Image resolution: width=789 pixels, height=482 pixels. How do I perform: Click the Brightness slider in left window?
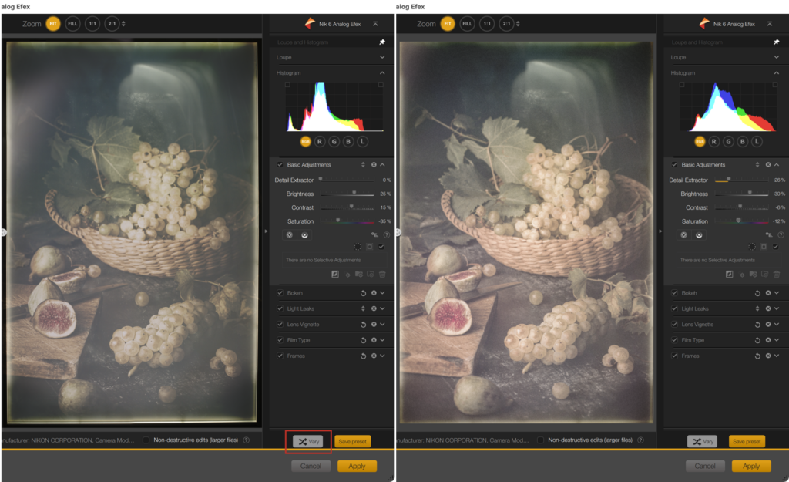(x=347, y=194)
